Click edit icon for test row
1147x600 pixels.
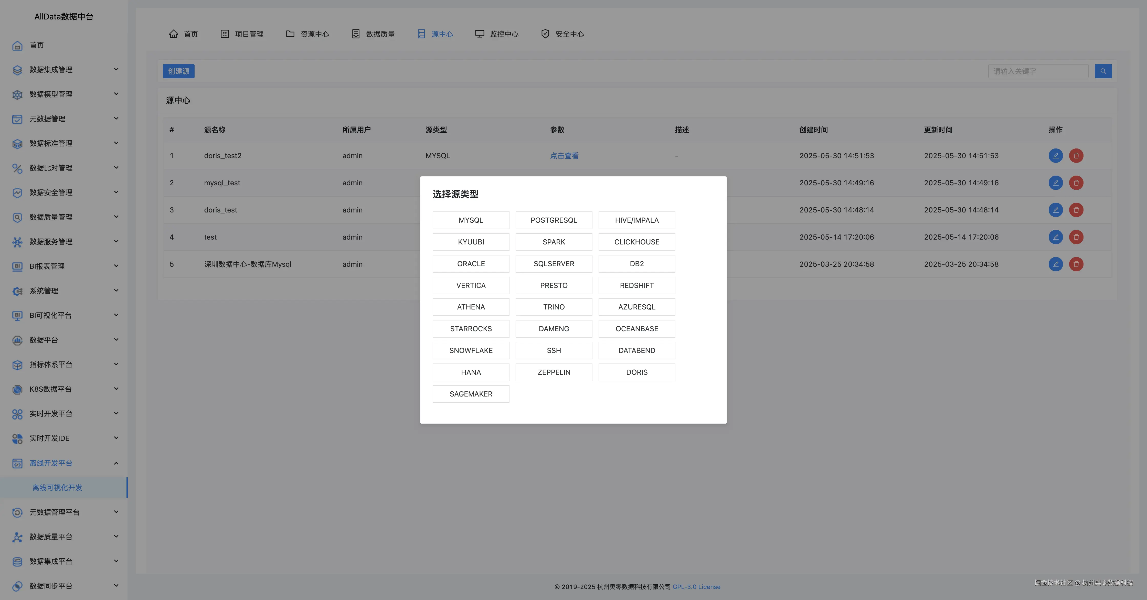(1055, 237)
